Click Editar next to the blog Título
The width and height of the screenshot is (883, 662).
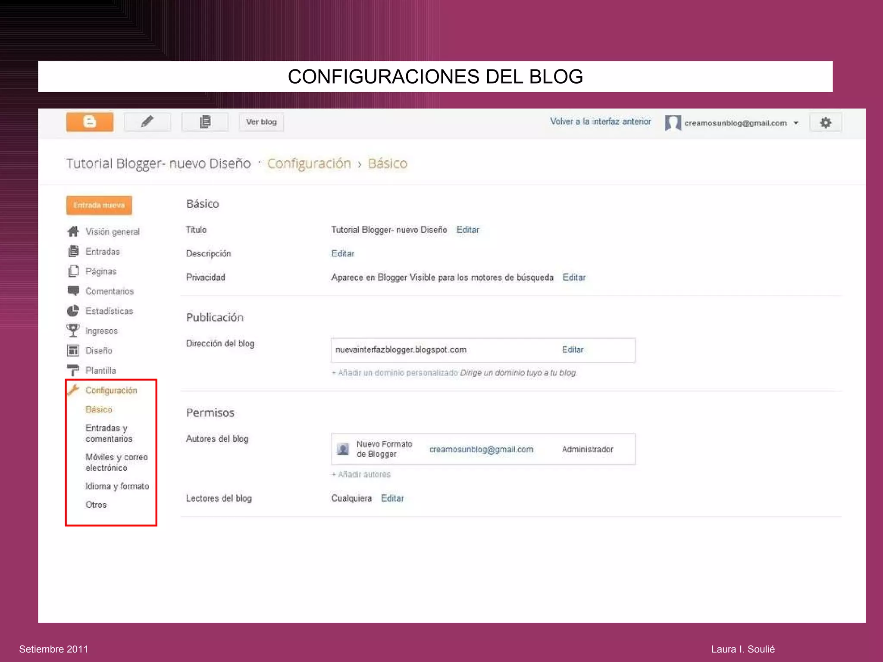468,230
